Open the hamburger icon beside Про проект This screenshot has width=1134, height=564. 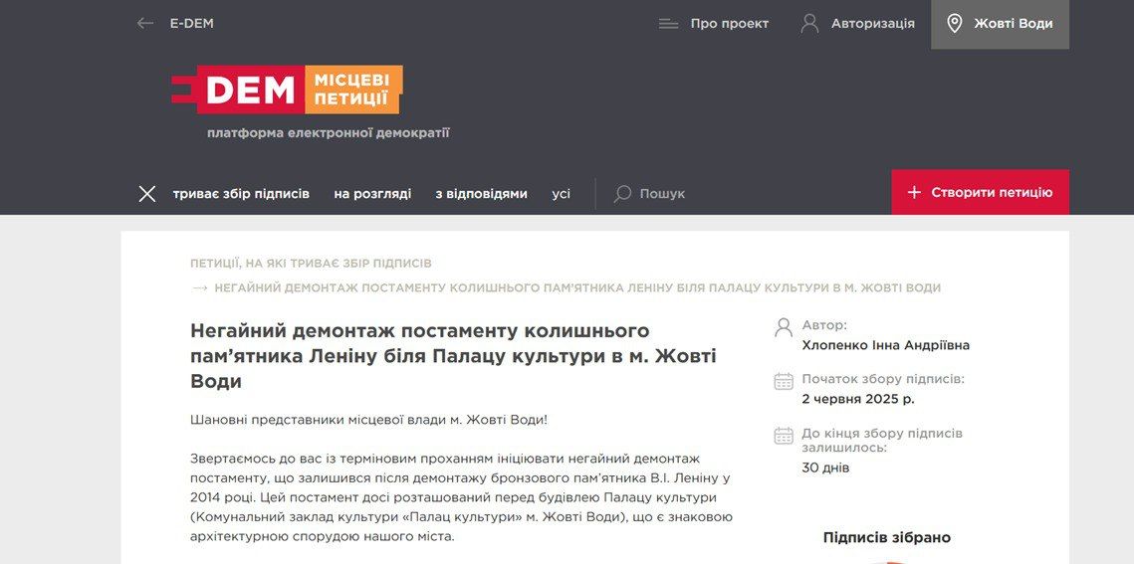pos(668,24)
